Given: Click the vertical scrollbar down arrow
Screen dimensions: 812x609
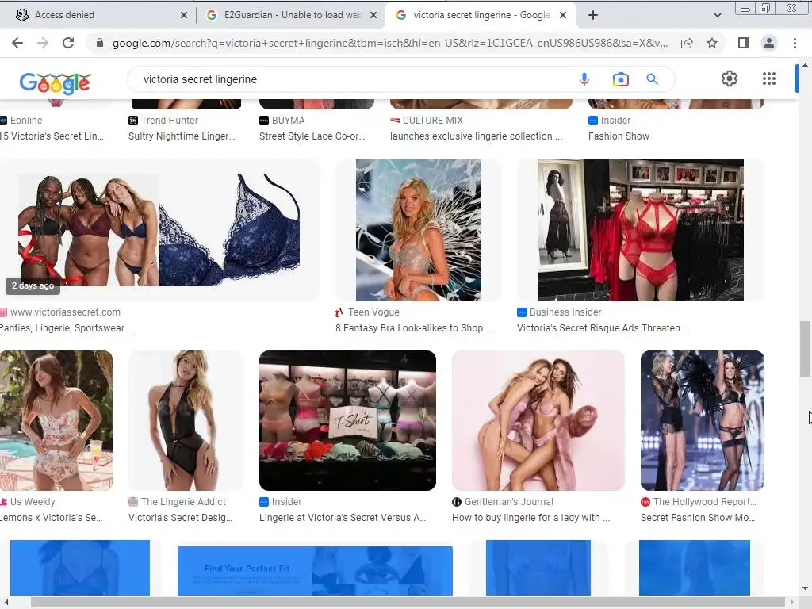Looking at the screenshot, I should point(805,589).
